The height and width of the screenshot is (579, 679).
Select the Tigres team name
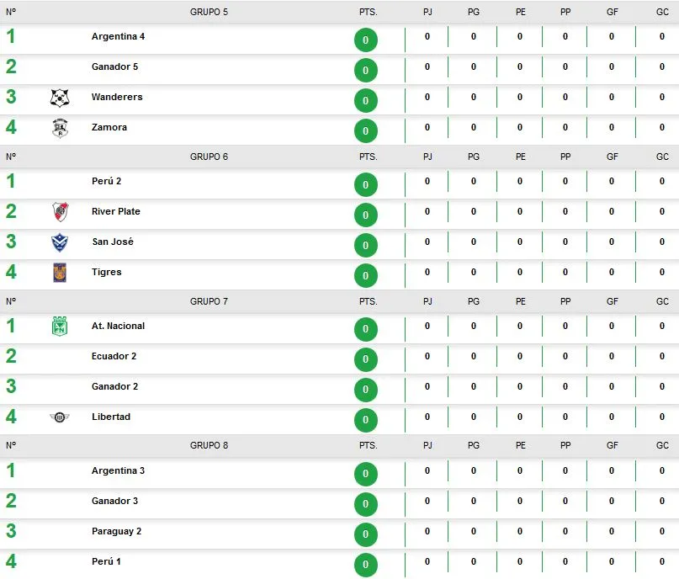(107, 273)
